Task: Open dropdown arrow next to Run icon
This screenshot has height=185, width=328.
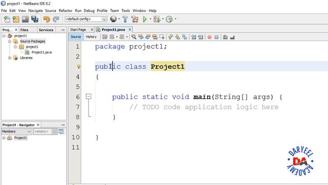Action: point(150,19)
